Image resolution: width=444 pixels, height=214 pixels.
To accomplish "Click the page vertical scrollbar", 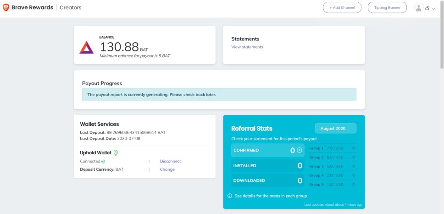I will point(442,43).
